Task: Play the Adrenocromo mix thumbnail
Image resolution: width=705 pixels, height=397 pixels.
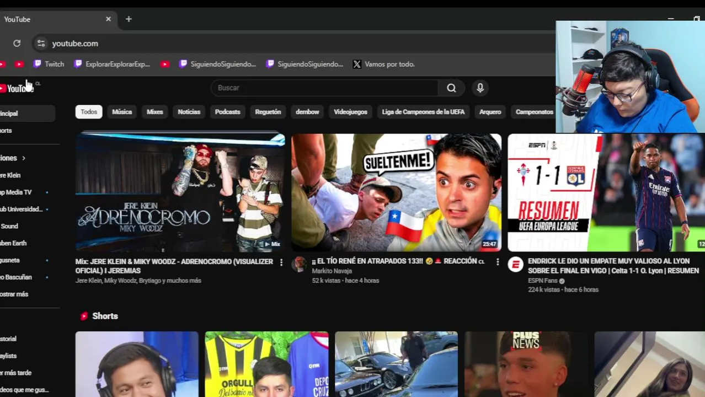Action: (180, 192)
